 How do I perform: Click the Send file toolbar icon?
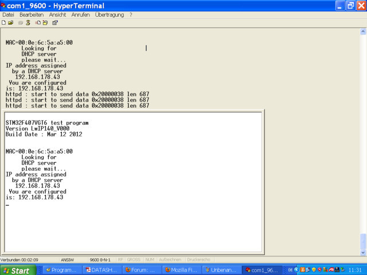click(x=38, y=23)
